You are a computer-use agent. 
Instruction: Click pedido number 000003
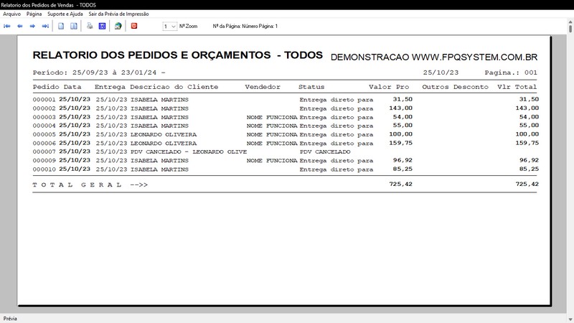point(44,118)
